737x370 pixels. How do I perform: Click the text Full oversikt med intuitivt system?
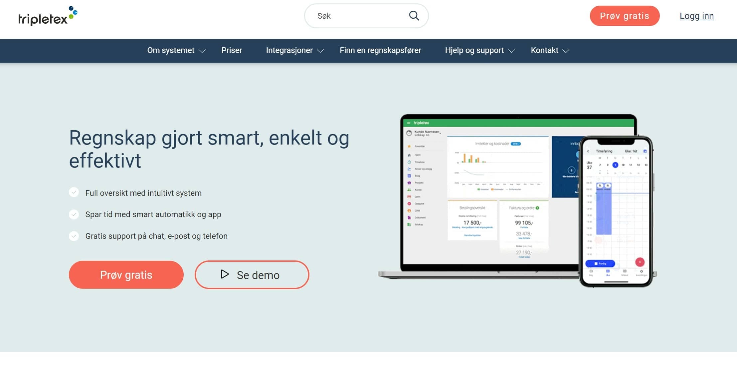pos(143,193)
